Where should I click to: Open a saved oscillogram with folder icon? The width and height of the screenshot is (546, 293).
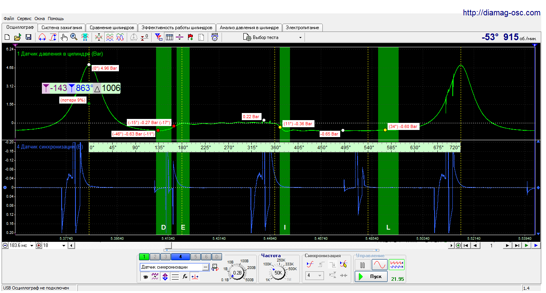click(17, 37)
